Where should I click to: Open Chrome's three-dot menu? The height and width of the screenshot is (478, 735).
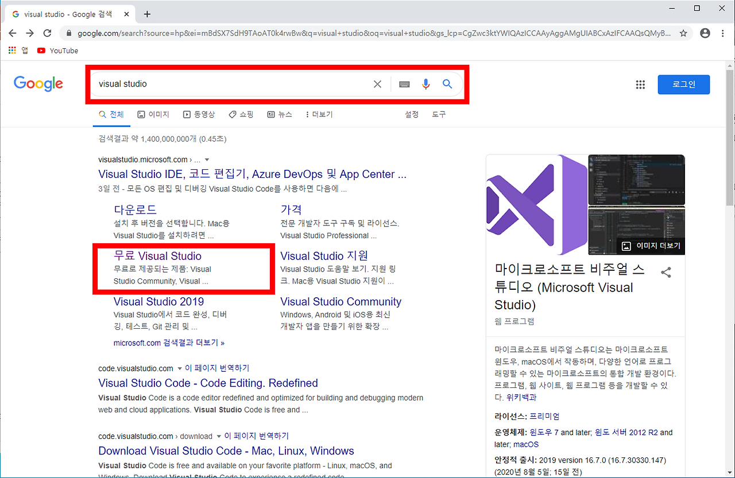point(723,33)
